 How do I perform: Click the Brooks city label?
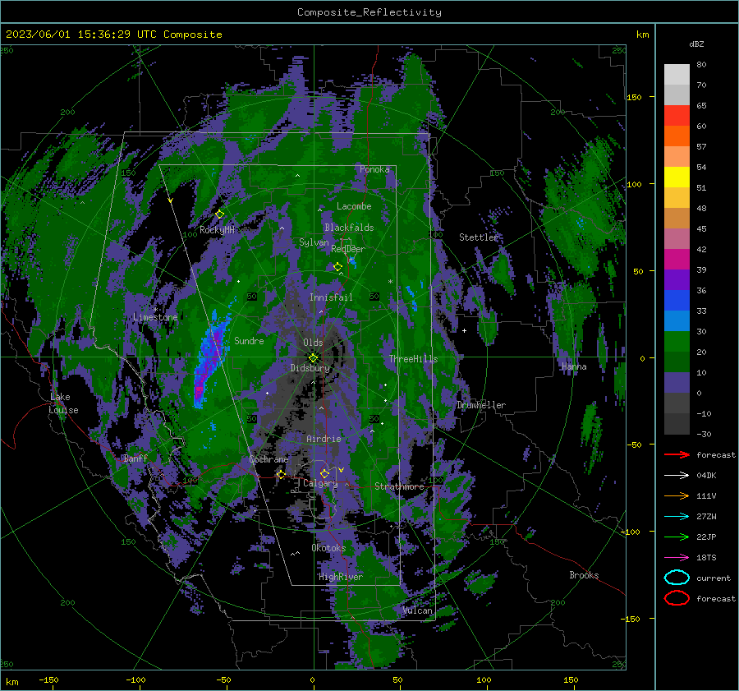click(x=584, y=575)
